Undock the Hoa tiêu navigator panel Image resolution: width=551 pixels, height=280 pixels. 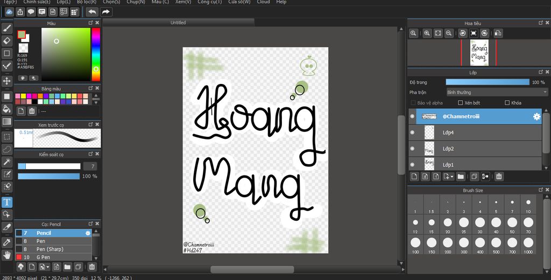[541, 23]
